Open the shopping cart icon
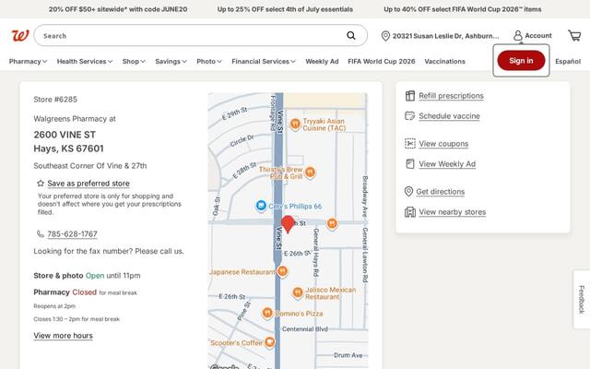590x369 pixels. [x=574, y=36]
